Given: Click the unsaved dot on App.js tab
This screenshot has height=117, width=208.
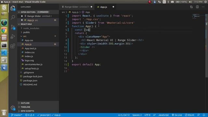Looking at the screenshot, I should pos(113,7).
